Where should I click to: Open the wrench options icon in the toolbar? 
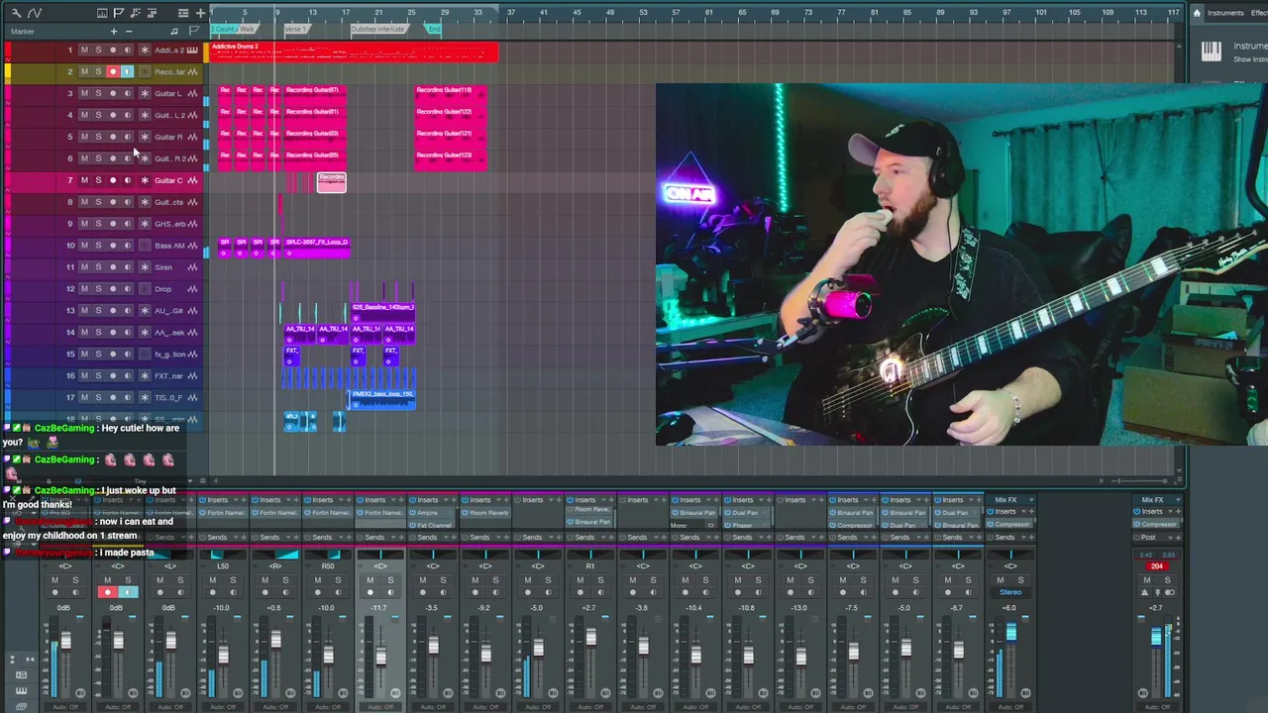(16, 13)
